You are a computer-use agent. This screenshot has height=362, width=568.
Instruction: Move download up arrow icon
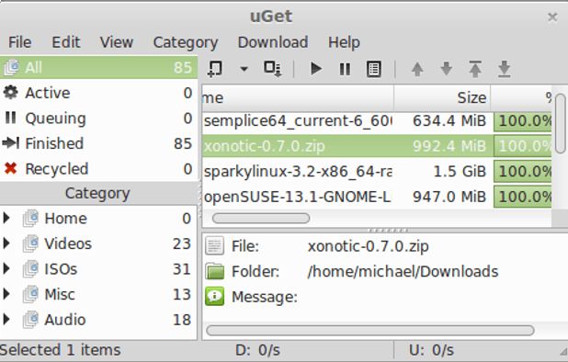coord(417,69)
